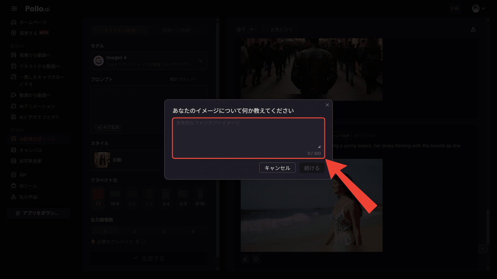Select the 16:9 aspect ratio
This screenshot has height=279, width=497.
(115, 197)
